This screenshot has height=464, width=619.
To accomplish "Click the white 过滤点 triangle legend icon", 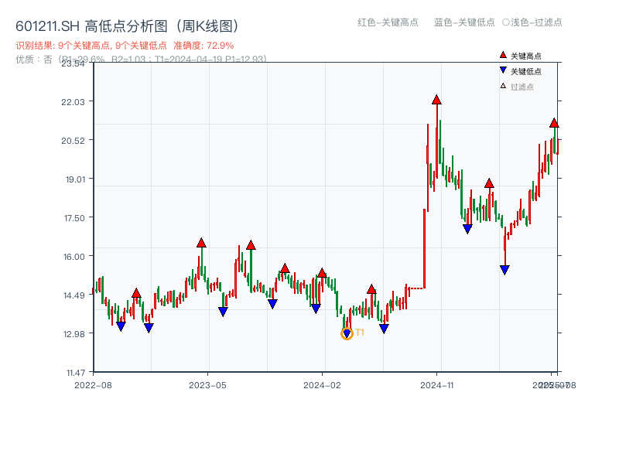I will (x=503, y=86).
